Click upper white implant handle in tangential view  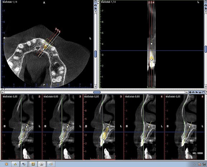tap(151, 44)
